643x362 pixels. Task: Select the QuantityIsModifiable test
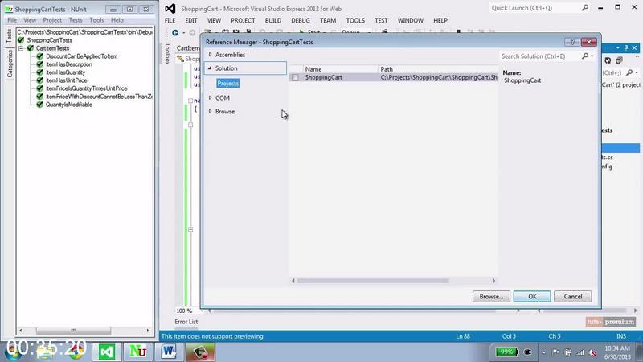(x=69, y=105)
